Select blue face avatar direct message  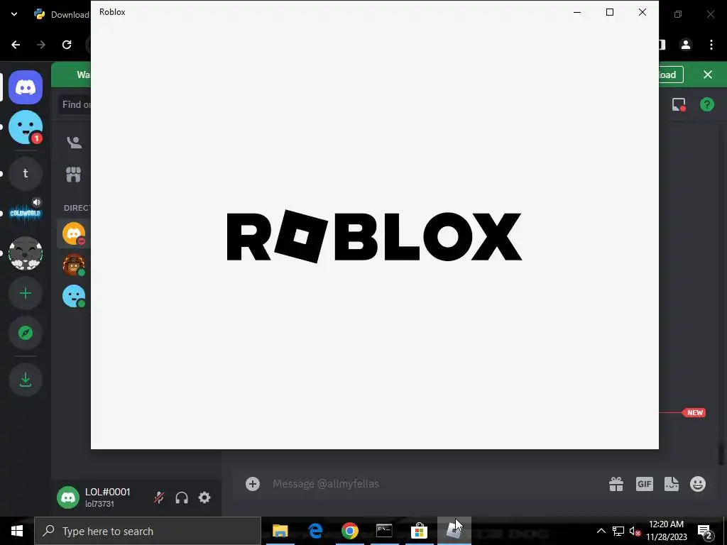[x=74, y=296]
